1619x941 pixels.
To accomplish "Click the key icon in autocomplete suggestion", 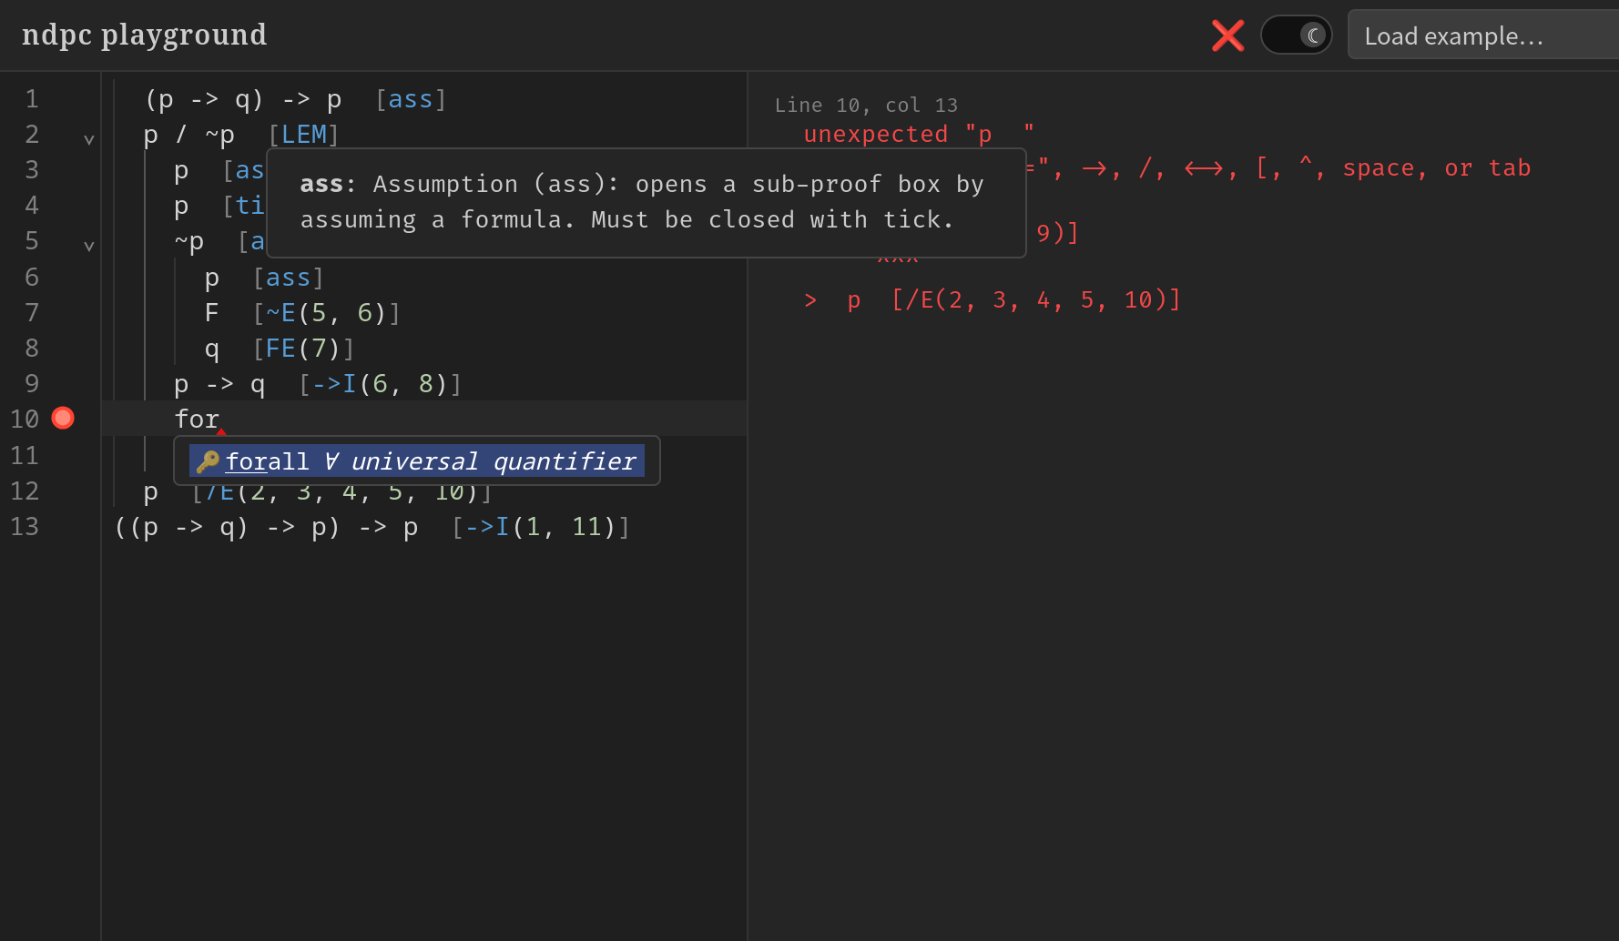I will [208, 461].
